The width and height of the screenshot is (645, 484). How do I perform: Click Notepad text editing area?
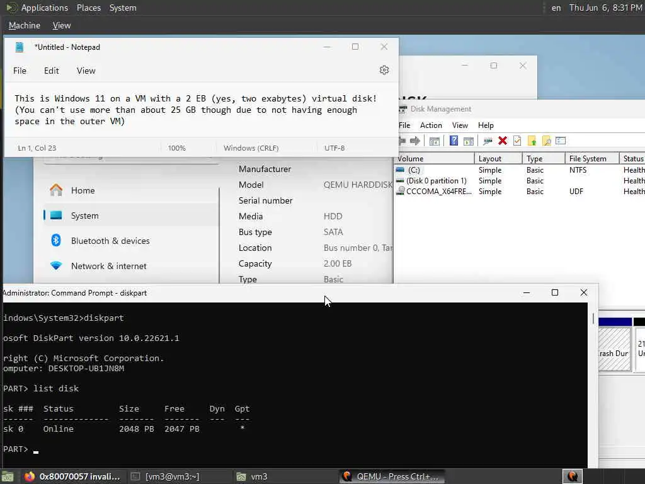pyautogui.click(x=201, y=110)
